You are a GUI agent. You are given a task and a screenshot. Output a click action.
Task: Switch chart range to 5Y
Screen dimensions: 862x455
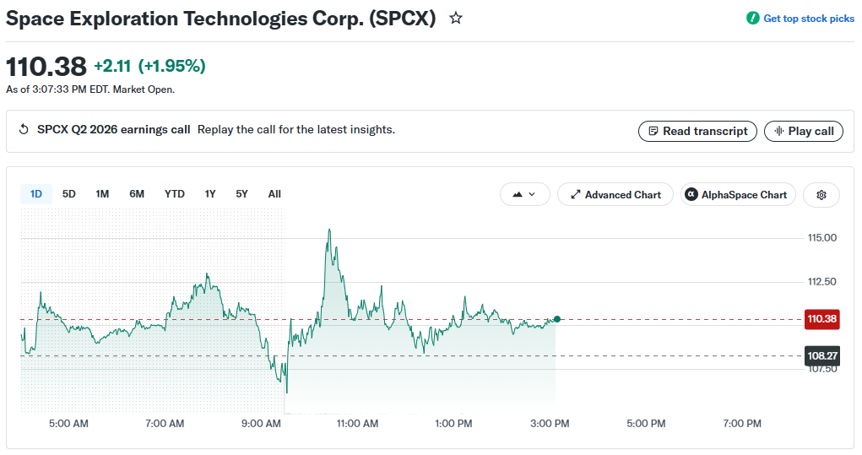(x=242, y=194)
